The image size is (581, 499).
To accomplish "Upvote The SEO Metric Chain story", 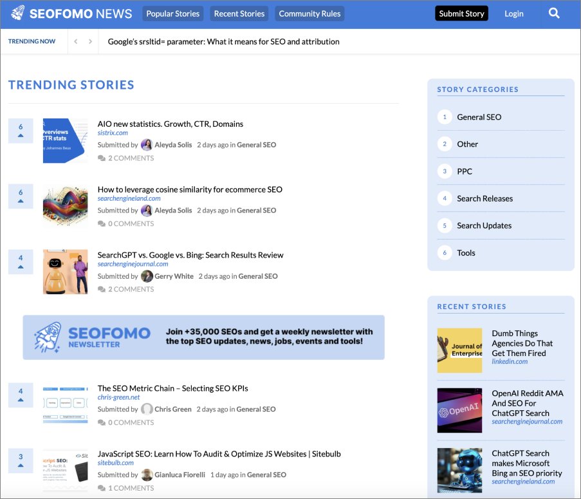I will tap(21, 395).
